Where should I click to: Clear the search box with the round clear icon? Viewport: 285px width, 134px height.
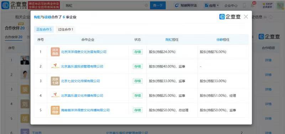pos(146,5)
